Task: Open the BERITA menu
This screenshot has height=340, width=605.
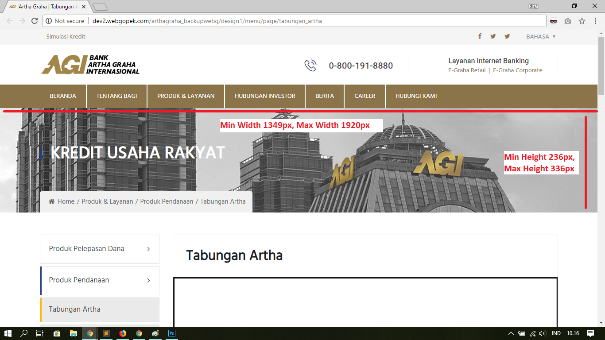Action: coord(325,96)
